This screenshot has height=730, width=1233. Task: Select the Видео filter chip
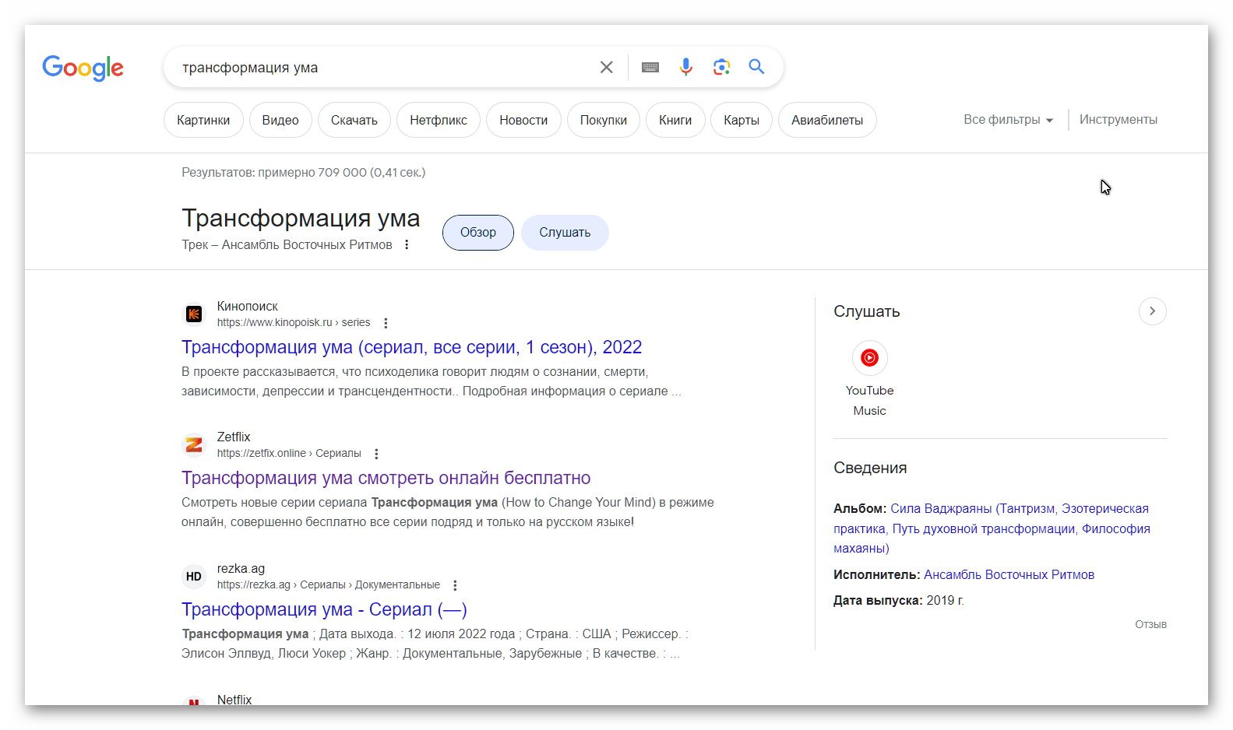(280, 120)
